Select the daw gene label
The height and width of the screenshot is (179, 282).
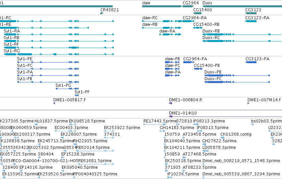pyautogui.click(x=146, y=3)
